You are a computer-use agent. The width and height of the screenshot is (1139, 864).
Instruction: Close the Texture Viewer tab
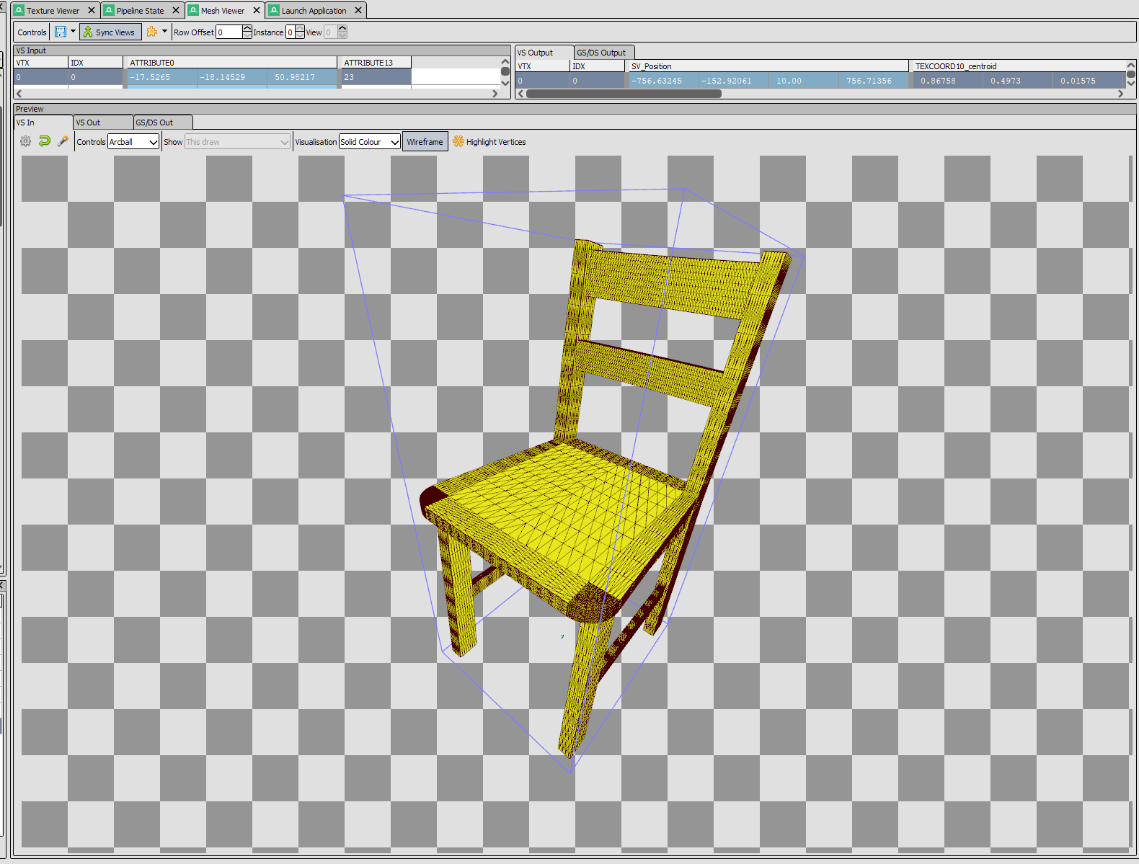pyautogui.click(x=92, y=10)
